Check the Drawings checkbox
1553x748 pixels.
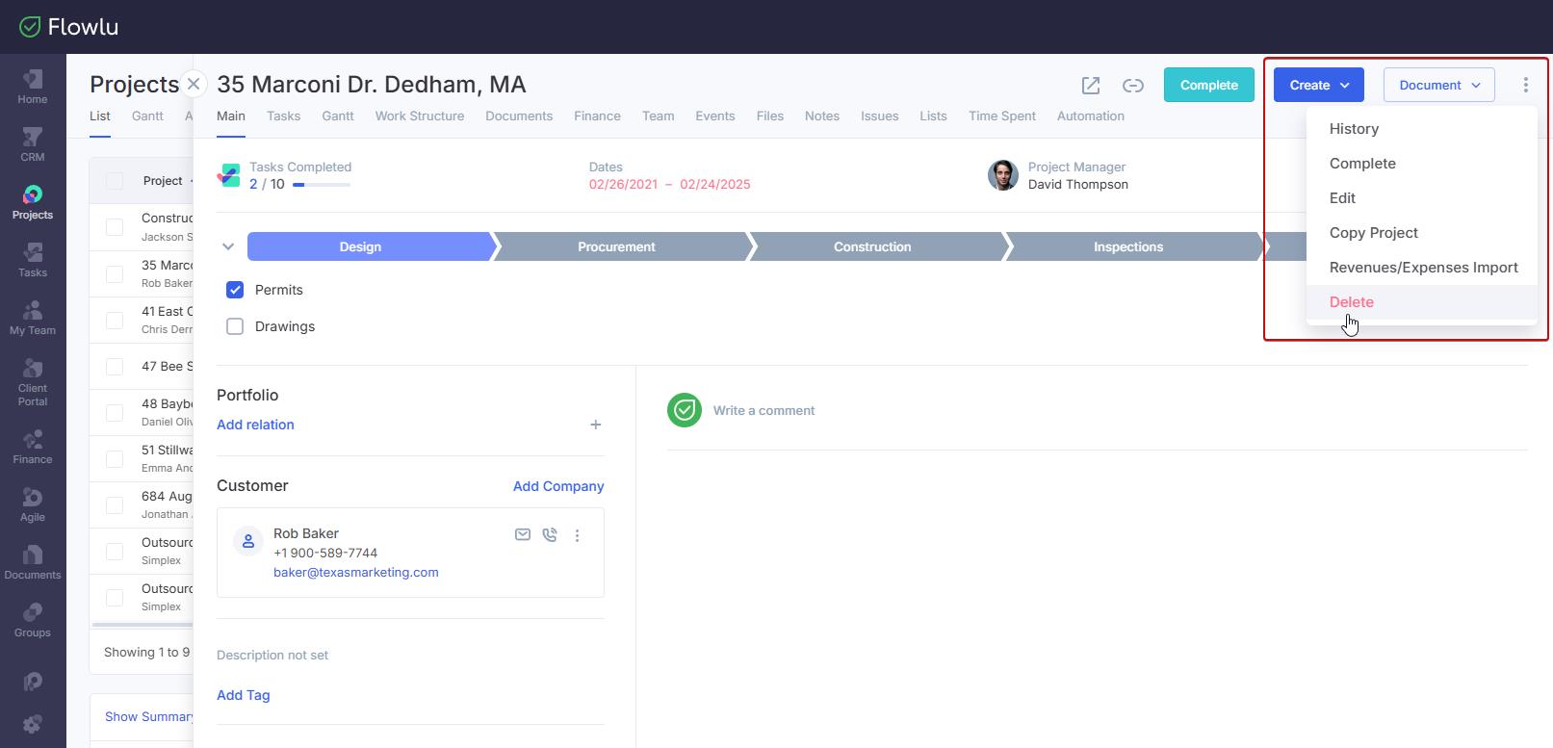pos(235,326)
